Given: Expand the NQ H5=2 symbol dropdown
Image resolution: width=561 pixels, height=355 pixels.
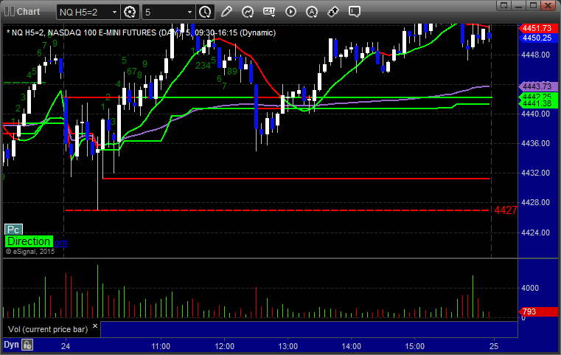Looking at the screenshot, I should 114,13.
